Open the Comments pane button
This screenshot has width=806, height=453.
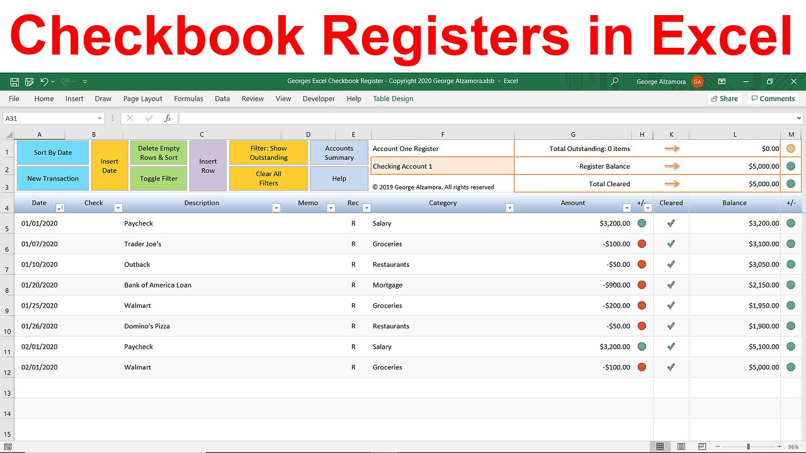coord(773,99)
